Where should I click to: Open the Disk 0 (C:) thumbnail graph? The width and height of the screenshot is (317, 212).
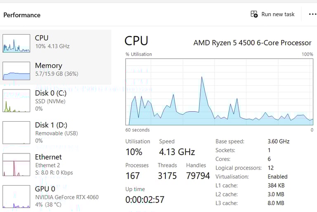(x=17, y=101)
